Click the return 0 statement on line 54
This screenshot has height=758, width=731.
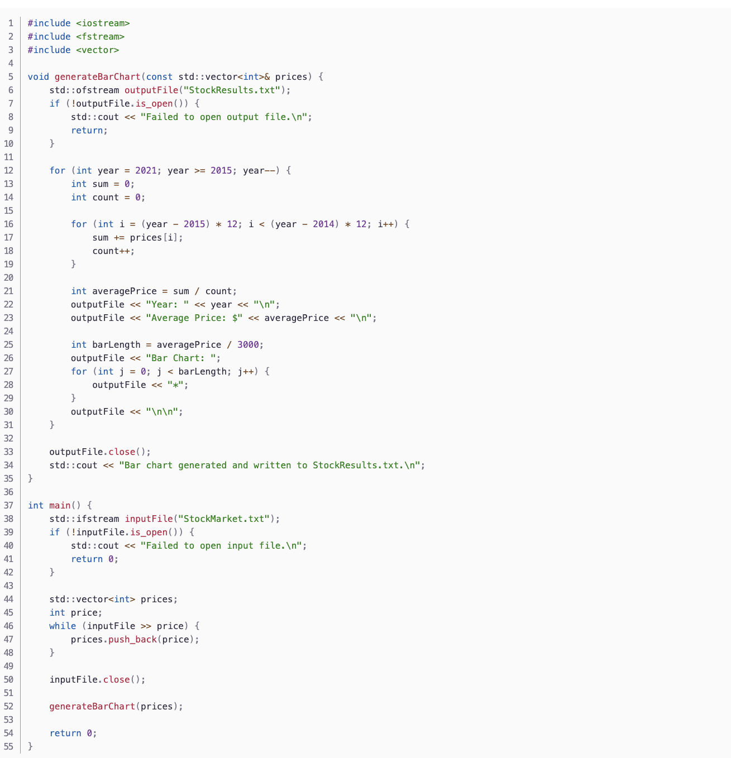pos(73,733)
